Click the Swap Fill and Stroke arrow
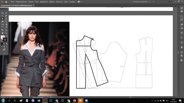The image size is (184, 103). pos(7,36)
